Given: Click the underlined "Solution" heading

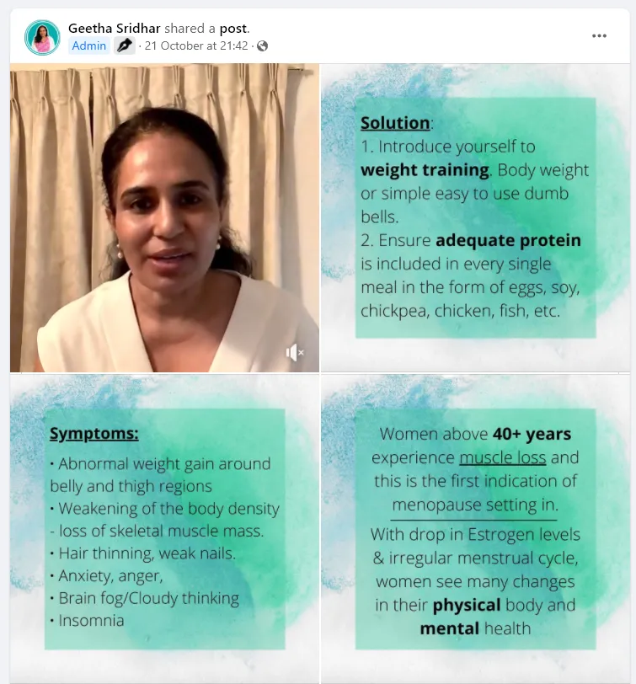Looking at the screenshot, I should [395, 123].
